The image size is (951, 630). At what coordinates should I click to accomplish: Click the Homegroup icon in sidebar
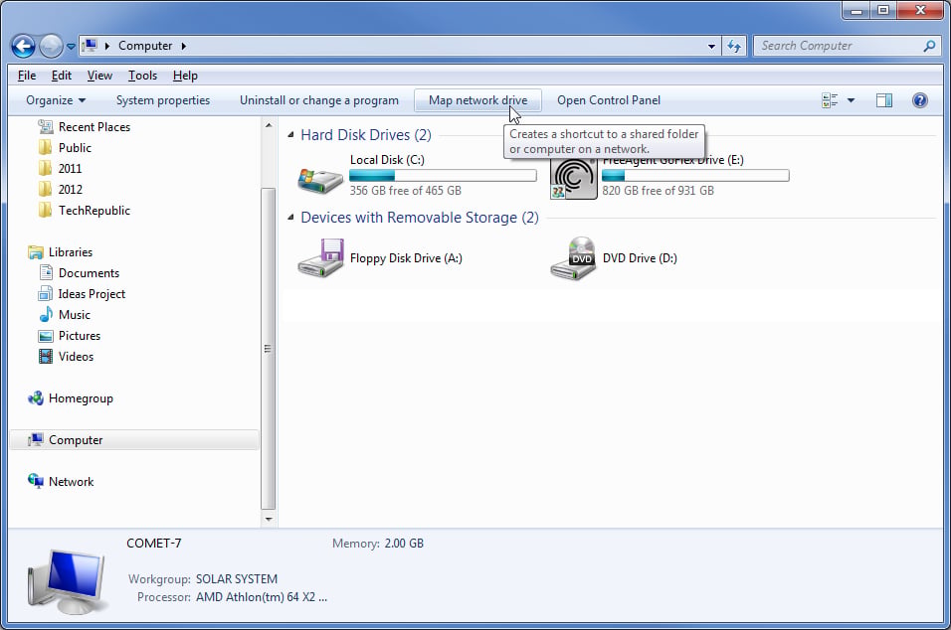pyautogui.click(x=36, y=398)
